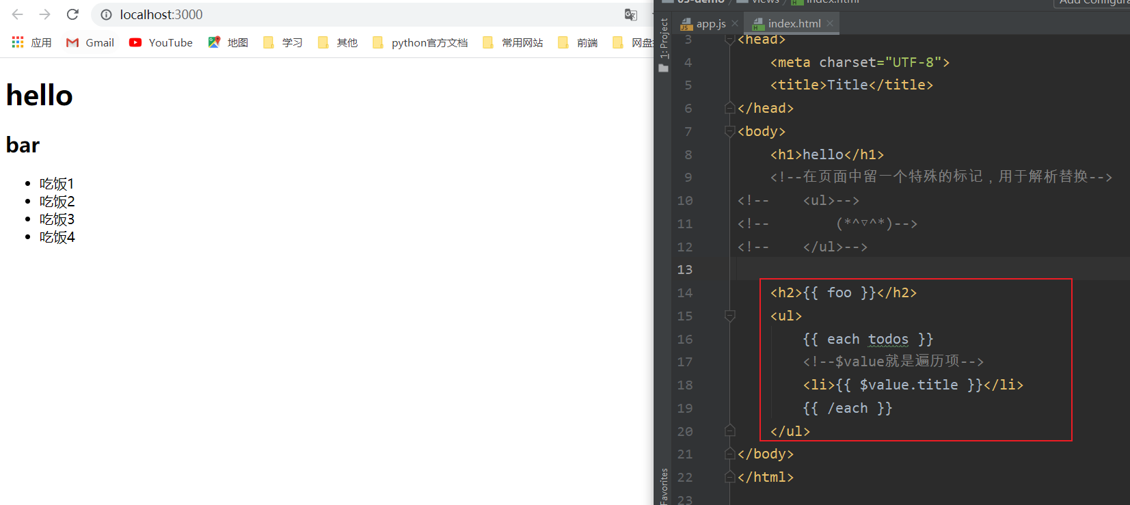The image size is (1130, 505).
Task: Collapse the head closing fold on line 6
Action: (x=729, y=108)
